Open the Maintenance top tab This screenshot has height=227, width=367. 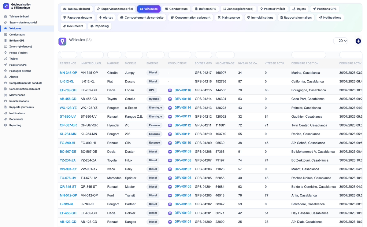[x=229, y=17]
